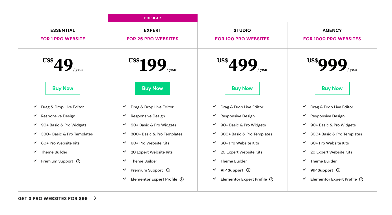Click Elementor Expert Profile text in Studio
392x215 pixels.
pos(244,179)
